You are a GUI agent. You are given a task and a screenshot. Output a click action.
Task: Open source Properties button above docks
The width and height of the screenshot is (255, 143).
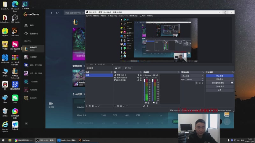[118, 68]
